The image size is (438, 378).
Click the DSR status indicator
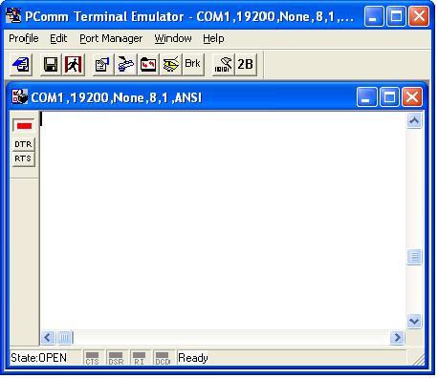[x=116, y=358]
